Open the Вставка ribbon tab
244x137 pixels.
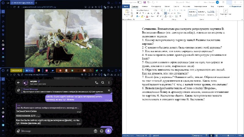145,6
